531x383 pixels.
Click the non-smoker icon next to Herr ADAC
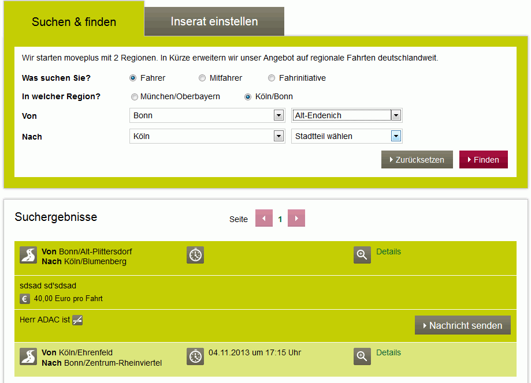point(77,320)
